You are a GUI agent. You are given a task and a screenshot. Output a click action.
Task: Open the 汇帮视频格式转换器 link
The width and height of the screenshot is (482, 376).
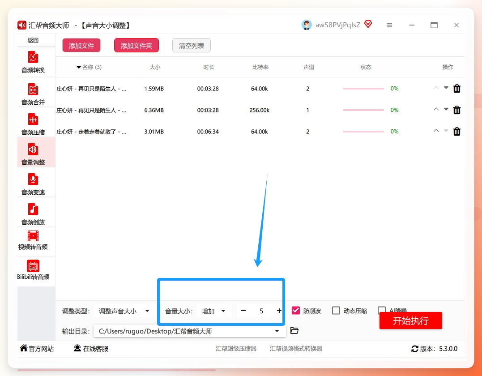coord(296,349)
